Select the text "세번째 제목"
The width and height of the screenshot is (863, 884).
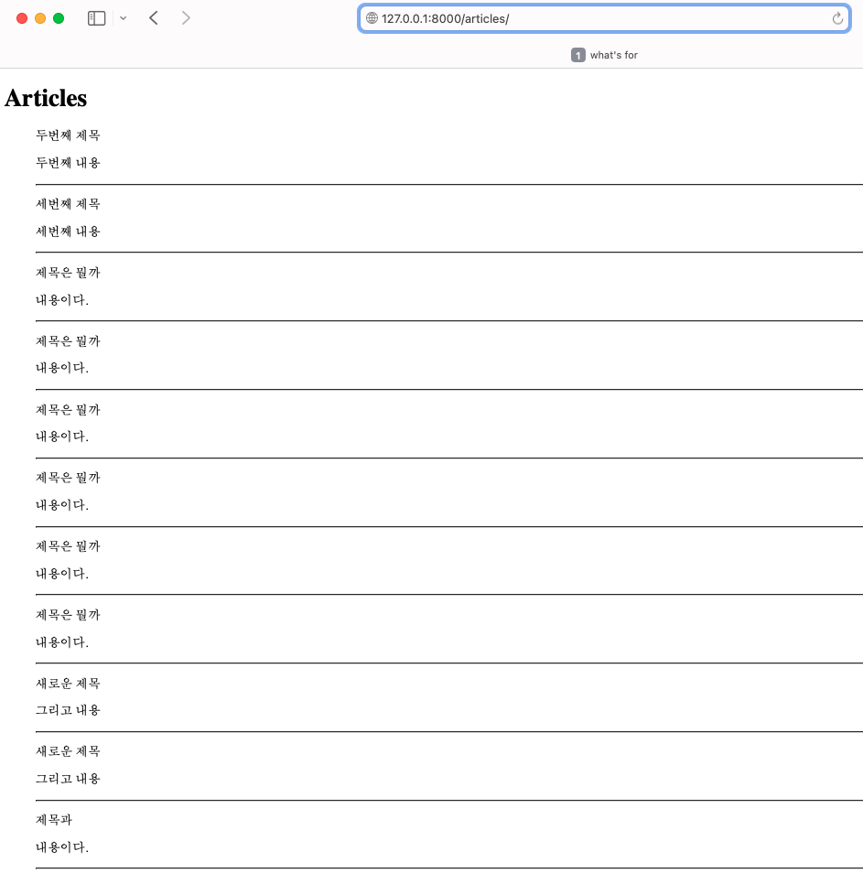68,204
